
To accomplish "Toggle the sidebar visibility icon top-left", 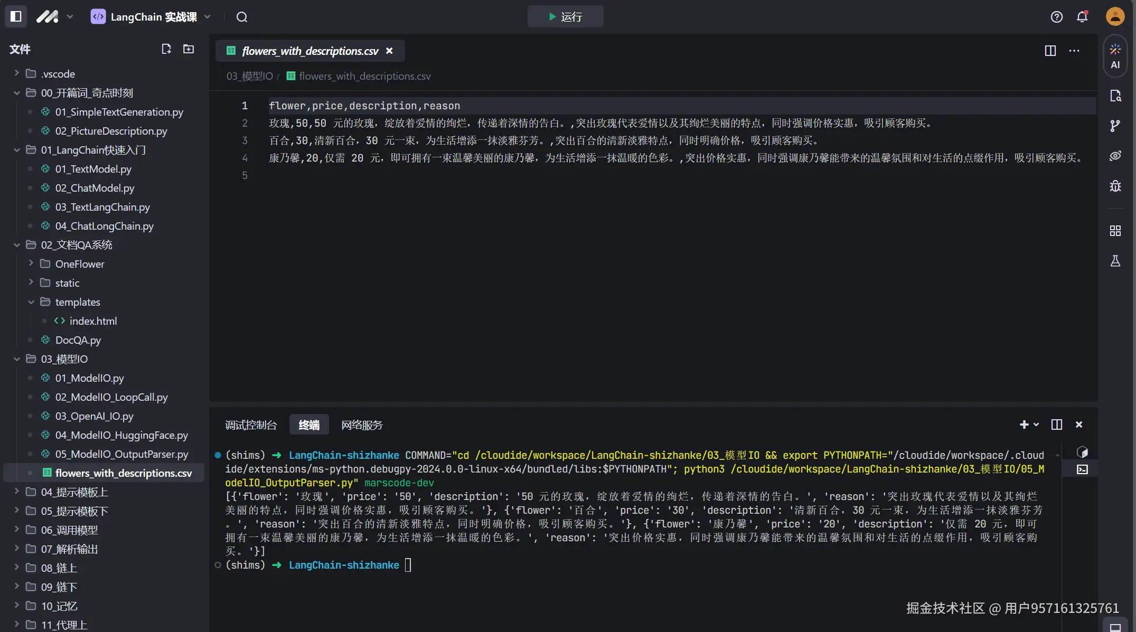I will click(16, 16).
